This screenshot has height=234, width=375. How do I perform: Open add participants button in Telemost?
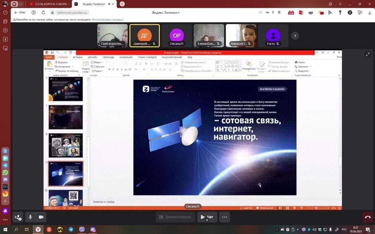coord(18,217)
